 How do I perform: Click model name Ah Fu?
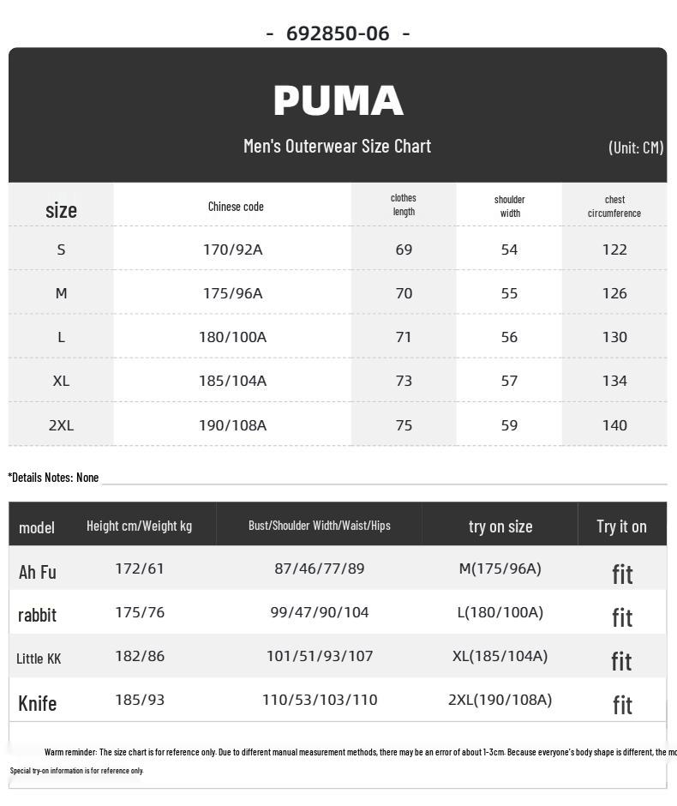38,572
